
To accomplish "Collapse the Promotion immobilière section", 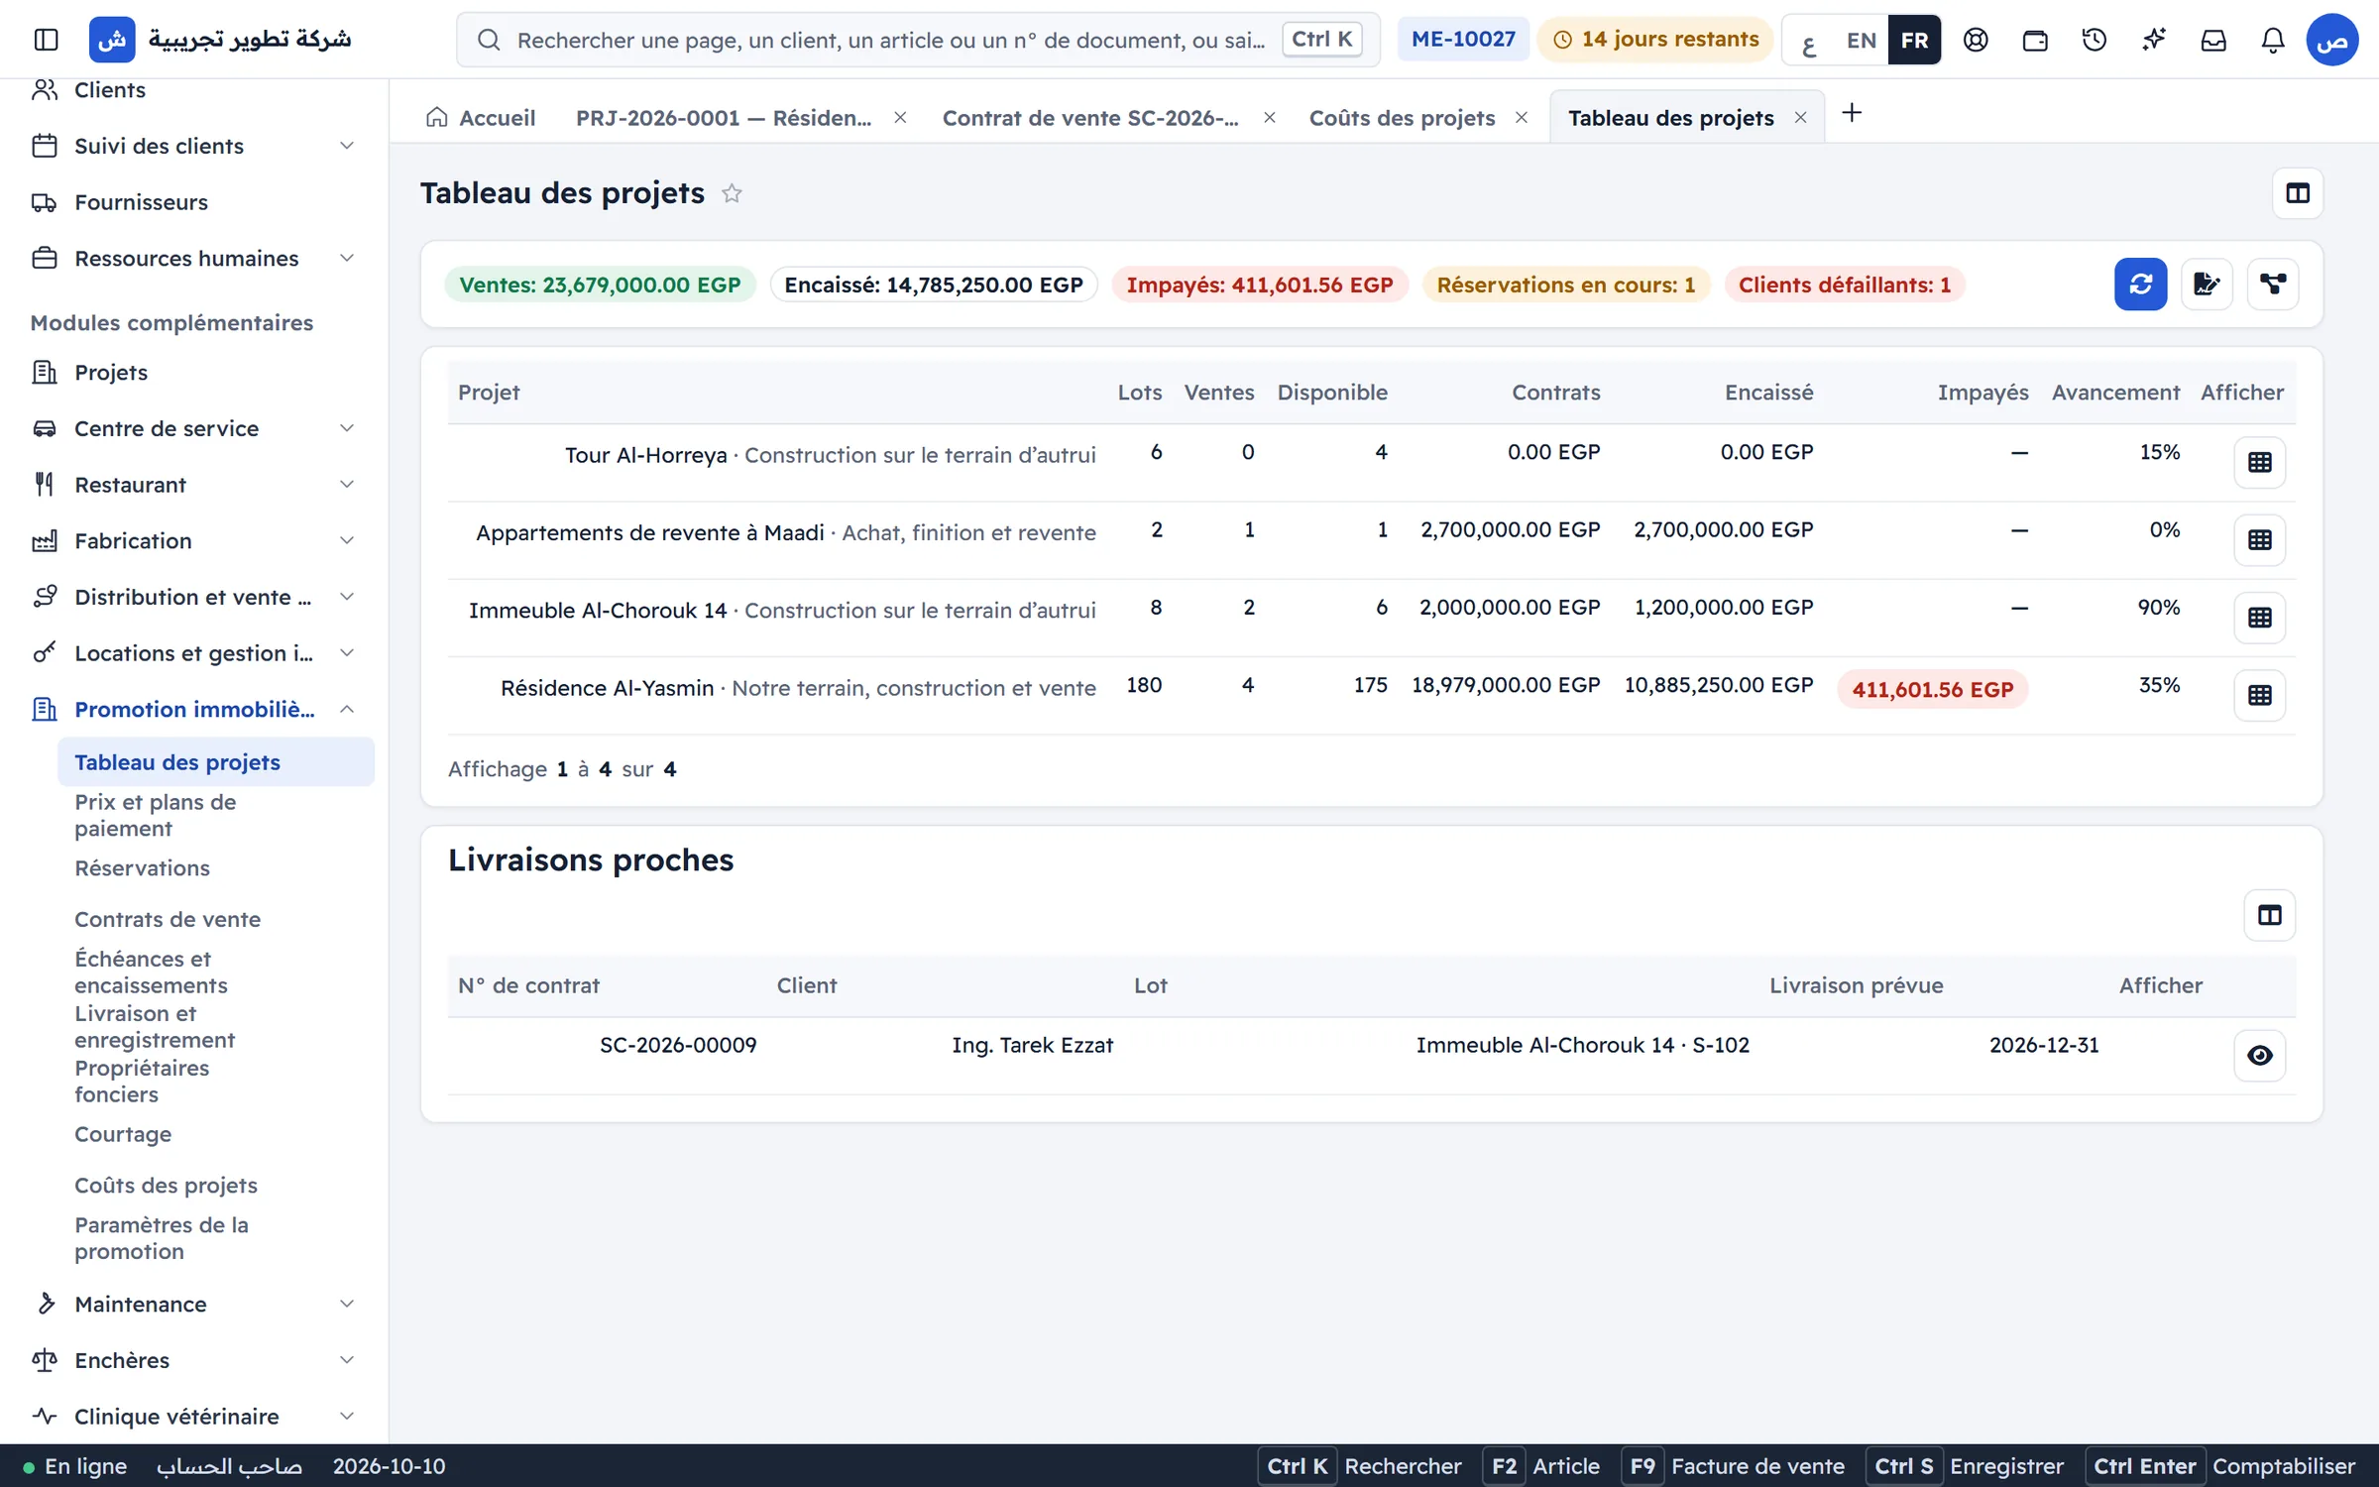I will click(193, 709).
